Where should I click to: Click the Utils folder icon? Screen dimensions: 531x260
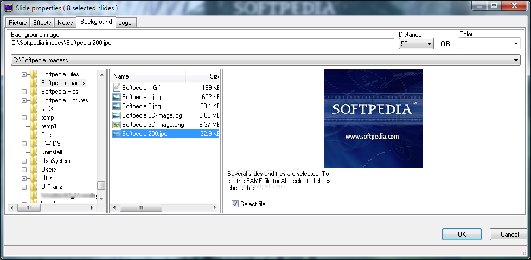[x=34, y=178]
